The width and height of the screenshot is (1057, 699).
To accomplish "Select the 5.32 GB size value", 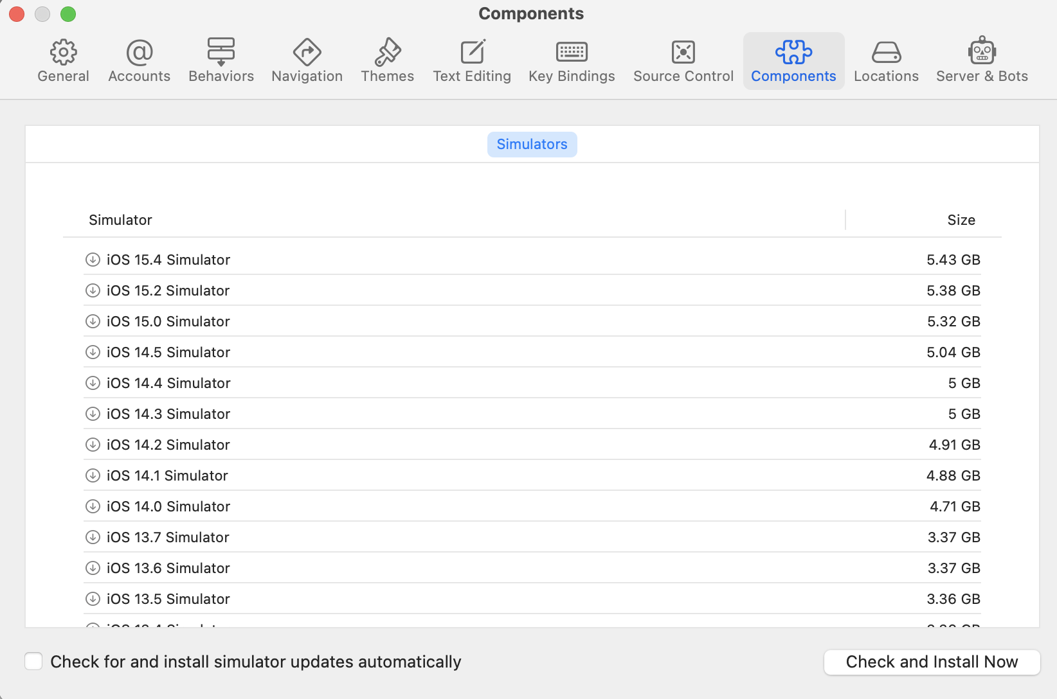I will [x=953, y=321].
